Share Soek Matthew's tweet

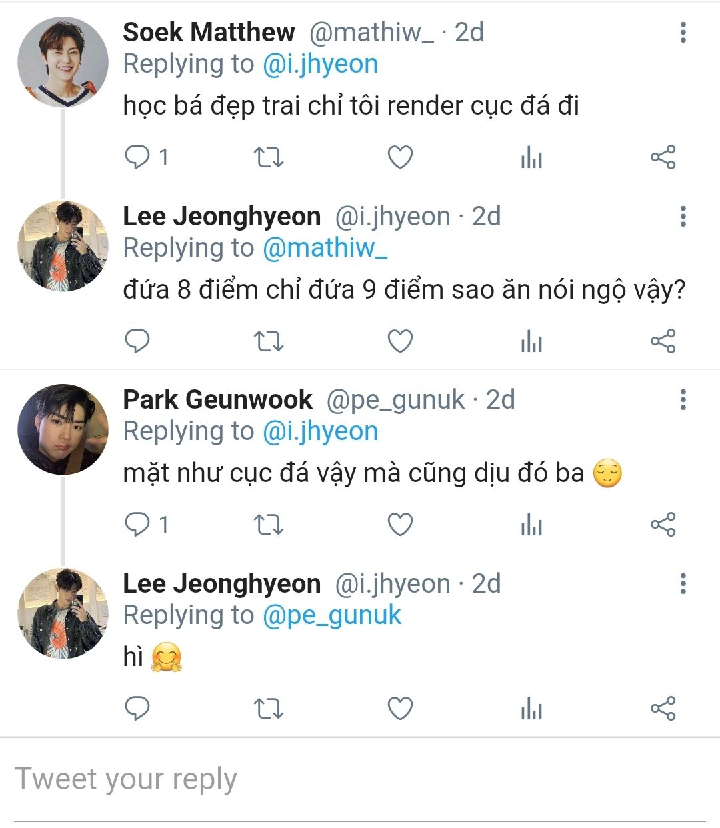point(663,157)
